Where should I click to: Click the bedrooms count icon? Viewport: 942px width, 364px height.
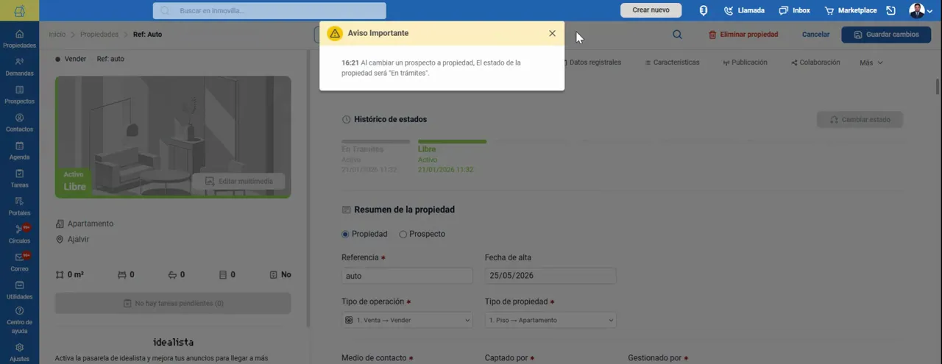point(121,275)
